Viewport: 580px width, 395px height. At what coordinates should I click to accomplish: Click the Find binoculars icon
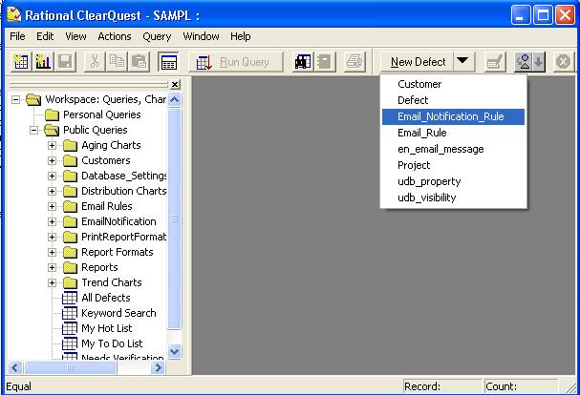point(303,62)
